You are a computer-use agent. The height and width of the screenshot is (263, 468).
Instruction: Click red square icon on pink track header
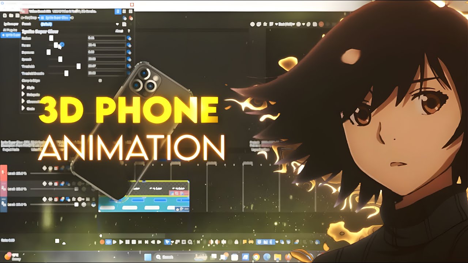(x=56, y=184)
